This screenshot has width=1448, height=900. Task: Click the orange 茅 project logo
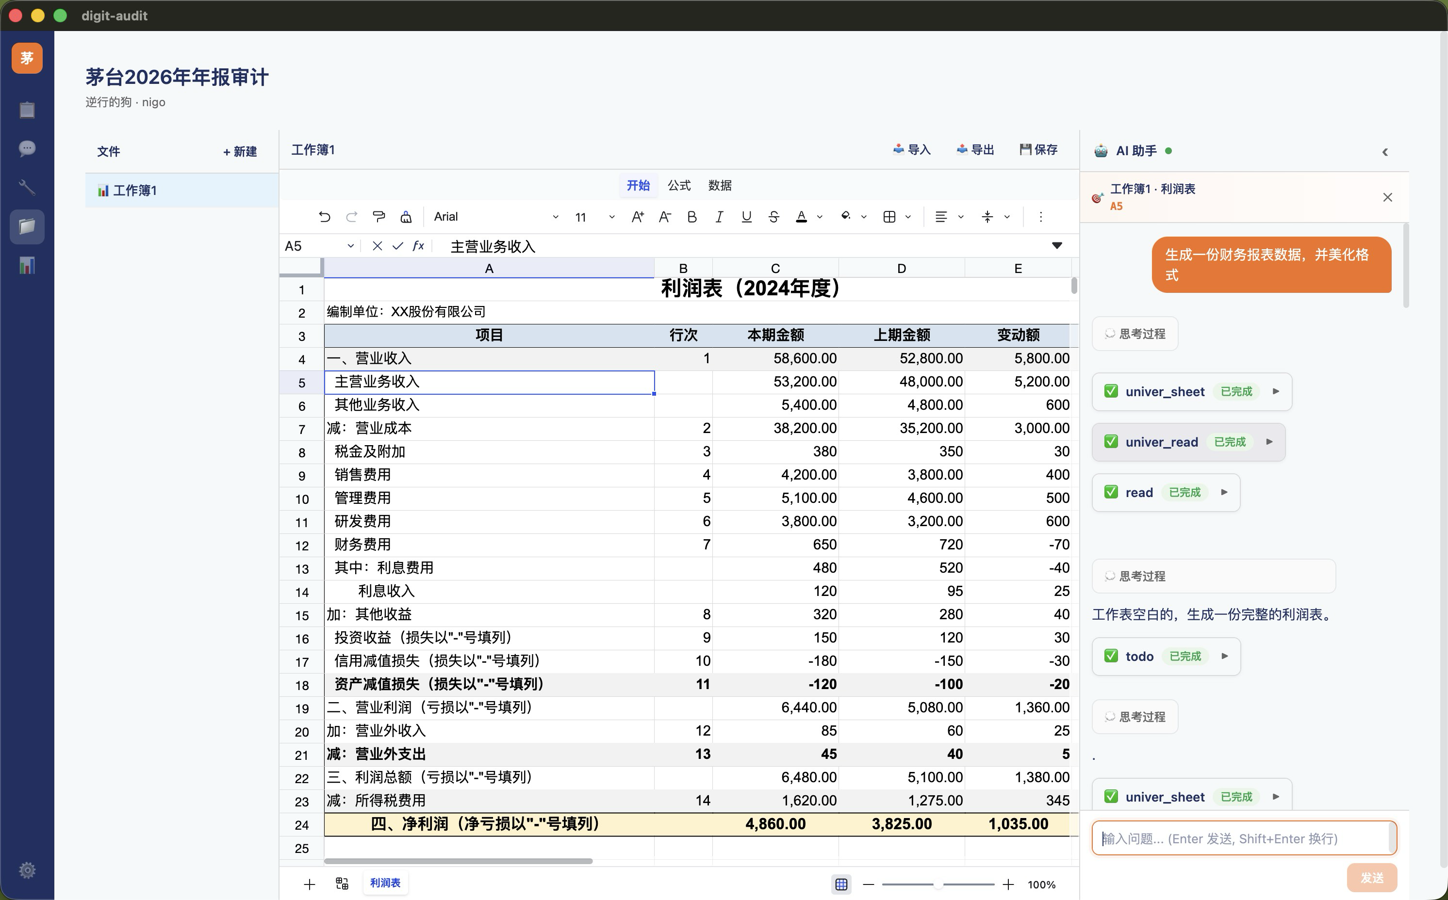[27, 58]
